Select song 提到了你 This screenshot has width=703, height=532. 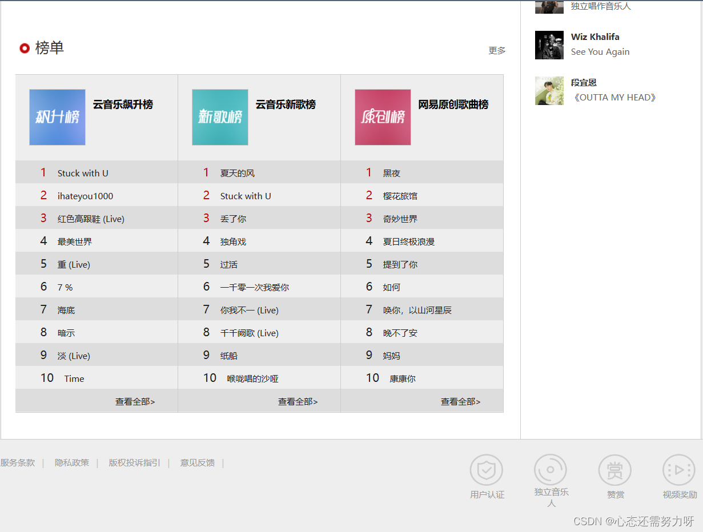coord(400,265)
